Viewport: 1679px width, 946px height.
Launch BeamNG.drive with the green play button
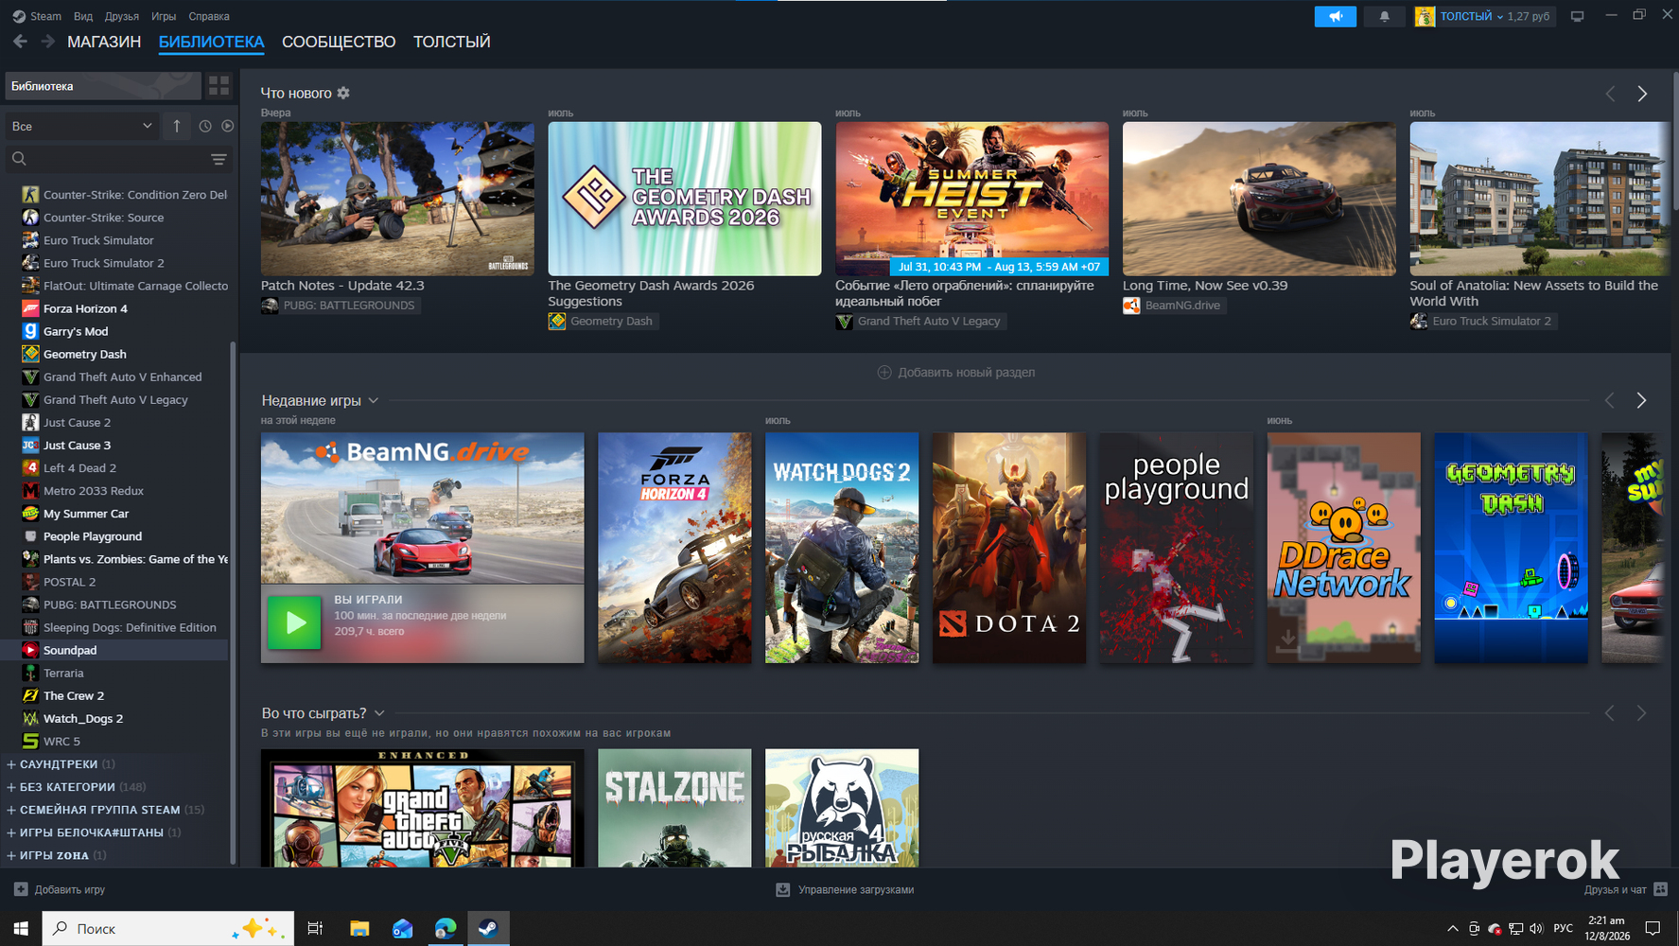point(294,622)
